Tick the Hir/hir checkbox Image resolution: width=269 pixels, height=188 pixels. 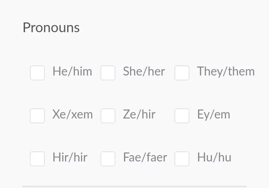click(x=37, y=159)
